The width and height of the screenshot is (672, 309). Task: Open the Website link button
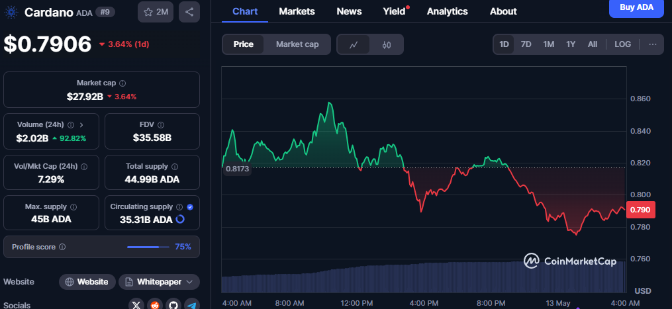point(87,282)
